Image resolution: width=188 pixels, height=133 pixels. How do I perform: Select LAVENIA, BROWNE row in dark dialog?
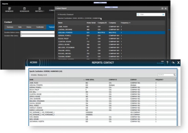[x=111, y=30]
